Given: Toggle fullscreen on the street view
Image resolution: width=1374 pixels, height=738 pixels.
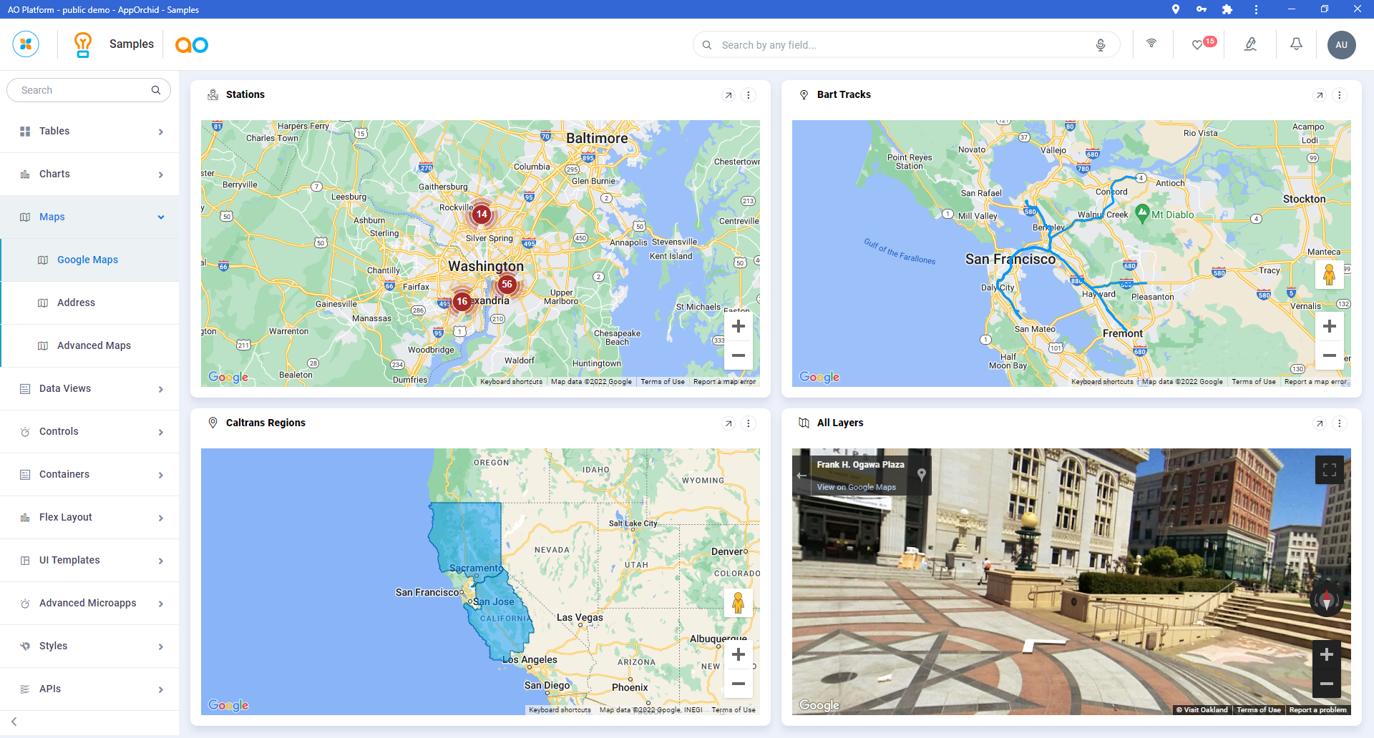Looking at the screenshot, I should point(1329,470).
